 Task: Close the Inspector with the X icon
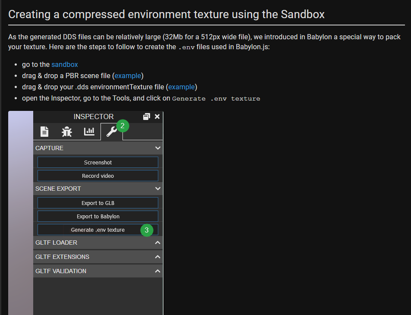pyautogui.click(x=157, y=117)
